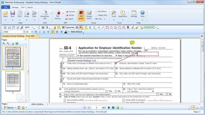Open PDF Actions in the ribbon
This screenshot has height=115, width=205.
click(x=58, y=15)
